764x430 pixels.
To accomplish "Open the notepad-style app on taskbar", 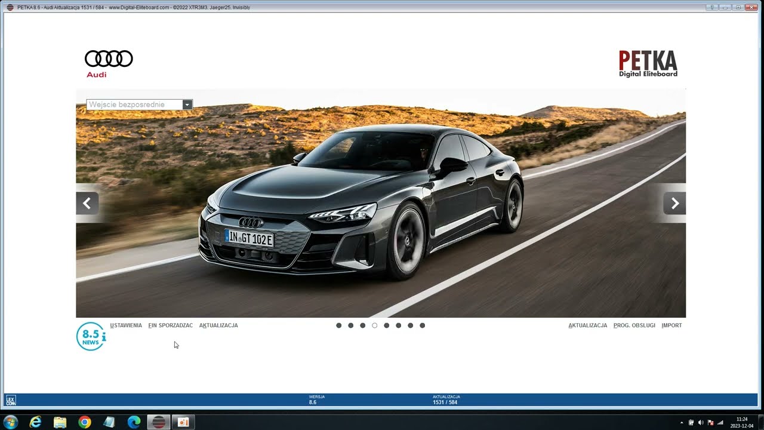I will click(109, 422).
